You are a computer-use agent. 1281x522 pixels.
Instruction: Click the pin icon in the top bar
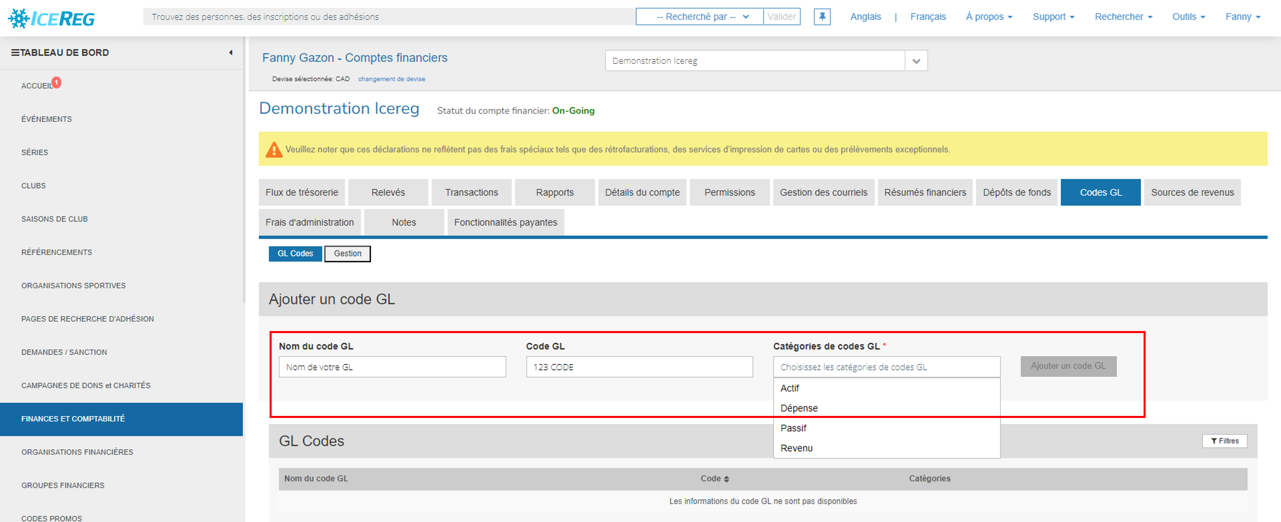click(822, 17)
